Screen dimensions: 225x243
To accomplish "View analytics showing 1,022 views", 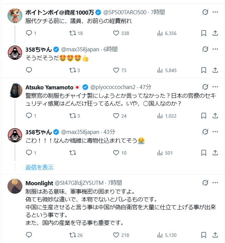I will (x=167, y=116).
